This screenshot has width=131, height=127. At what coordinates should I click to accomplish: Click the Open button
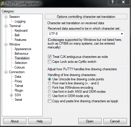click(x=90, y=121)
